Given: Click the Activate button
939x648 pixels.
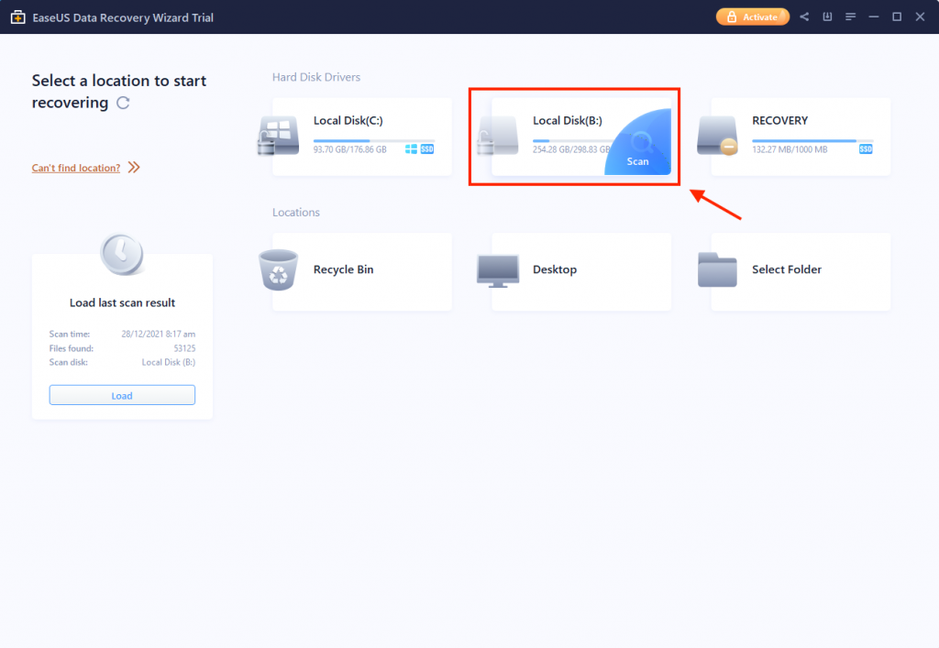Looking at the screenshot, I should point(752,16).
